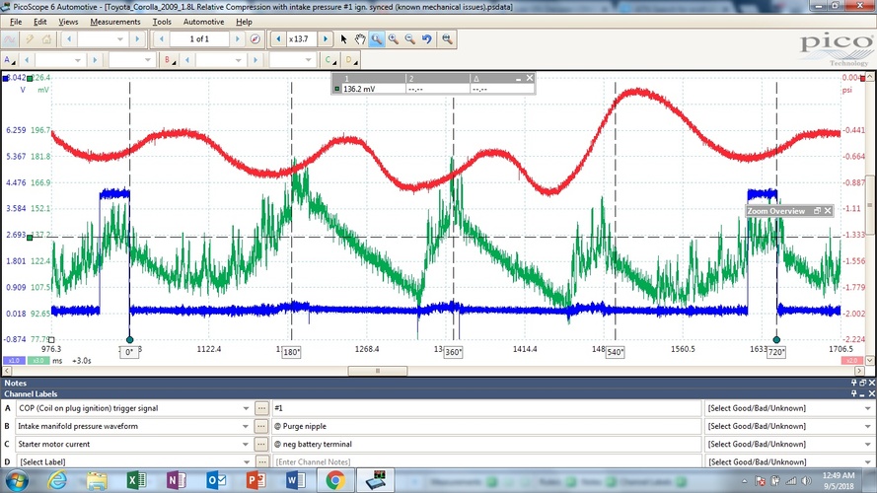Zoom to full view icon
The height and width of the screenshot is (493, 877).
click(x=447, y=39)
